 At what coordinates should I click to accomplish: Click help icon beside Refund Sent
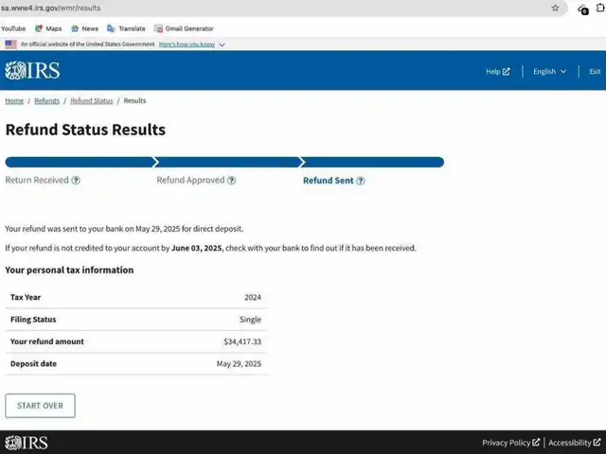point(361,181)
